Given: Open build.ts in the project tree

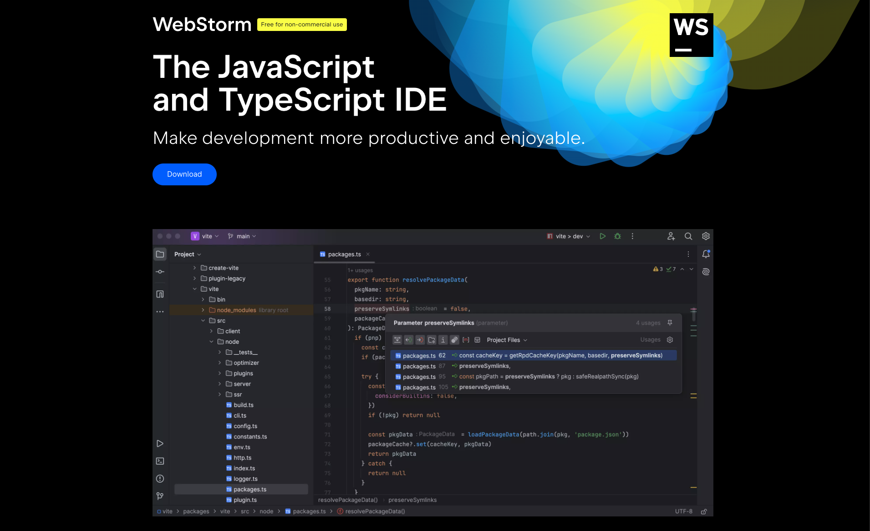Looking at the screenshot, I should pos(239,405).
